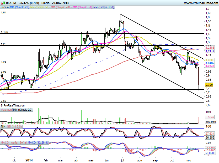Click the 1,2165 moving average price tag
Image resolution: width=219 pixels, height=163 pixels.
point(210,48)
